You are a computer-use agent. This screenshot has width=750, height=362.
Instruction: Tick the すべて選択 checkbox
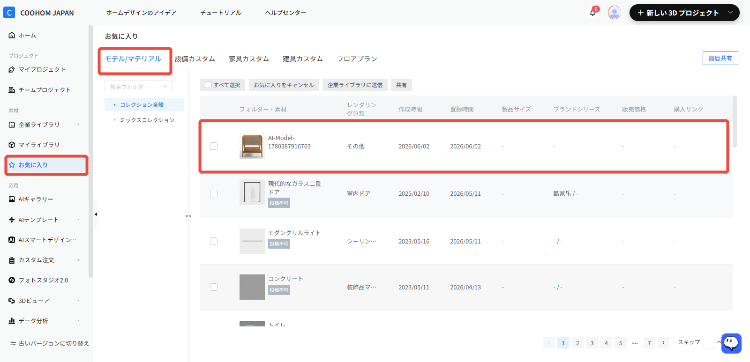[x=209, y=85]
